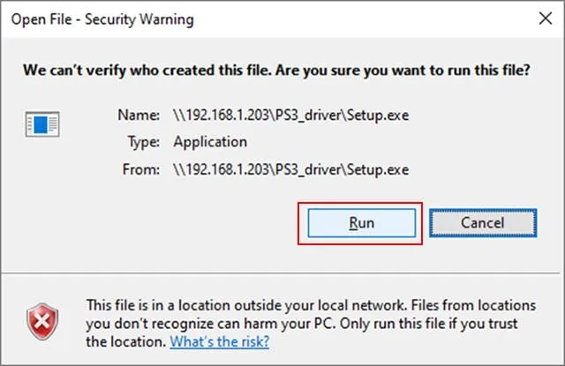Click the "Name:" field label
Screen dimensions: 565x366
[137, 115]
